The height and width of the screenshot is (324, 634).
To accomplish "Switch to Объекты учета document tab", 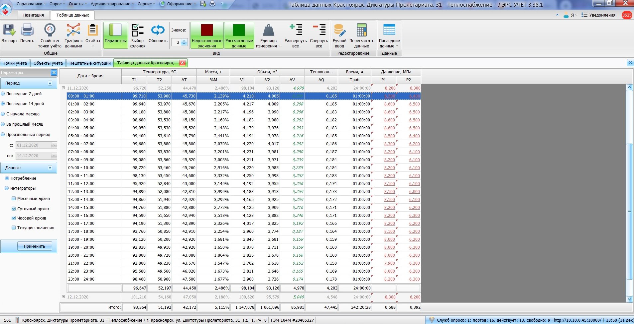I will [48, 63].
